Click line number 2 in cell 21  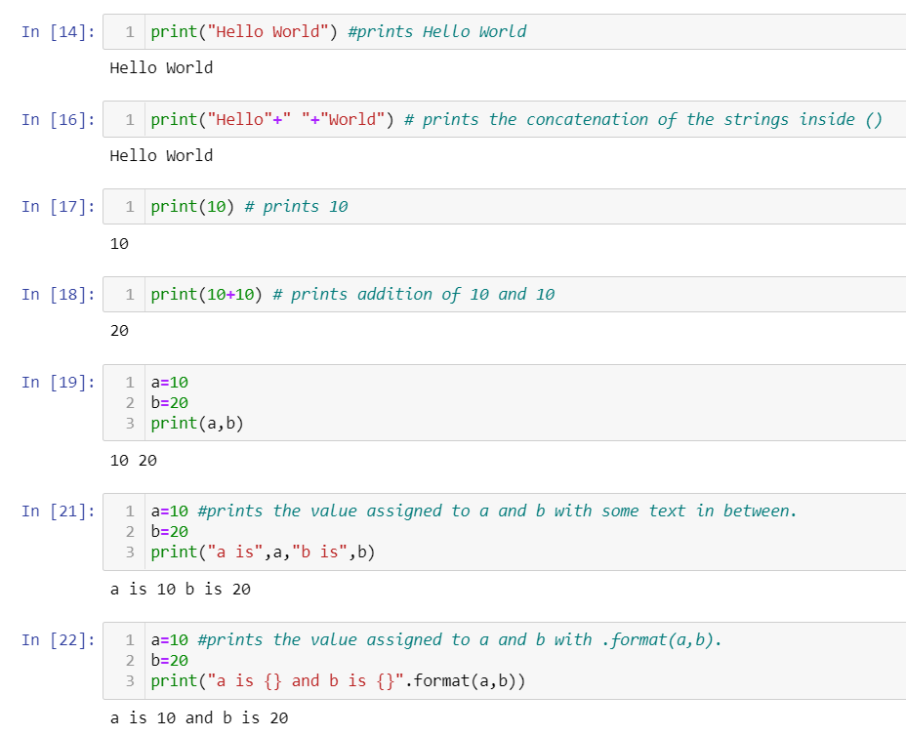click(x=130, y=531)
